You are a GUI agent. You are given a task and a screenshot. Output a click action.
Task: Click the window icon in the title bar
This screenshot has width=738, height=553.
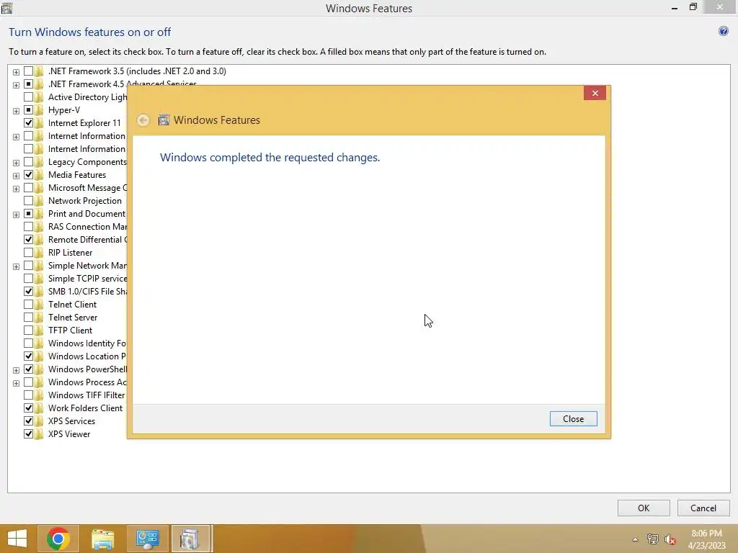point(6,7)
